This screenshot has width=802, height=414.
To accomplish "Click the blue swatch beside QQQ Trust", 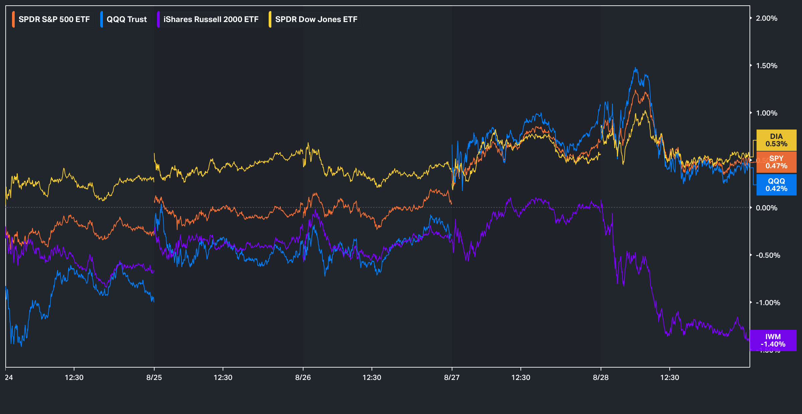I will (102, 19).
